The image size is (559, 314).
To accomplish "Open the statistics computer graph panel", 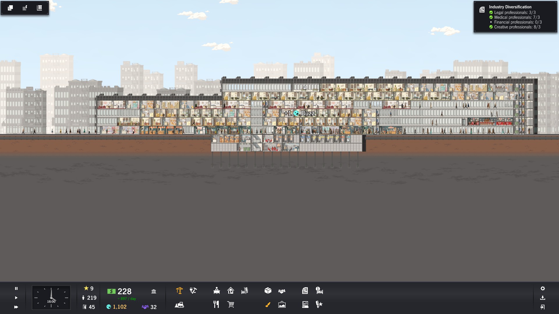I will click(x=305, y=304).
